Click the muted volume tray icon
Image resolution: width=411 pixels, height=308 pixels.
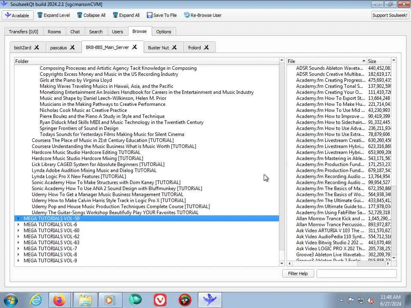(x=370, y=301)
